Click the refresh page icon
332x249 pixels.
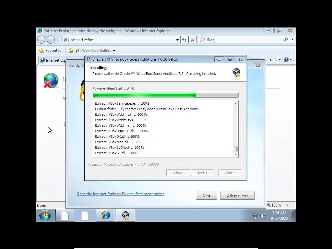click(184, 40)
